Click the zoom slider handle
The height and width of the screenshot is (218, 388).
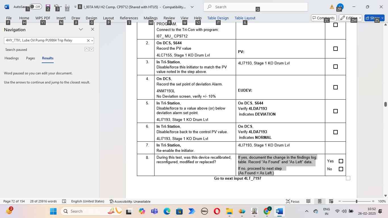(x=356, y=202)
